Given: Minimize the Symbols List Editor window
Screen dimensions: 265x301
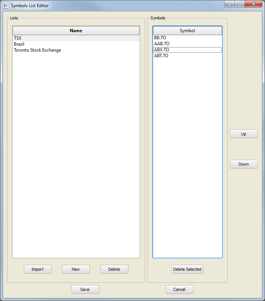Looking at the screenshot, I should coord(229,4).
